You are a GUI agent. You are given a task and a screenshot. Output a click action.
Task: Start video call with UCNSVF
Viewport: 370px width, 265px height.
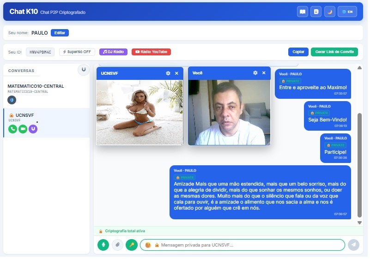[x=23, y=129]
